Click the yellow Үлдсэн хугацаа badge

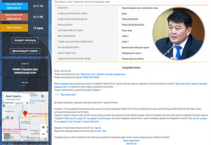point(14,28)
